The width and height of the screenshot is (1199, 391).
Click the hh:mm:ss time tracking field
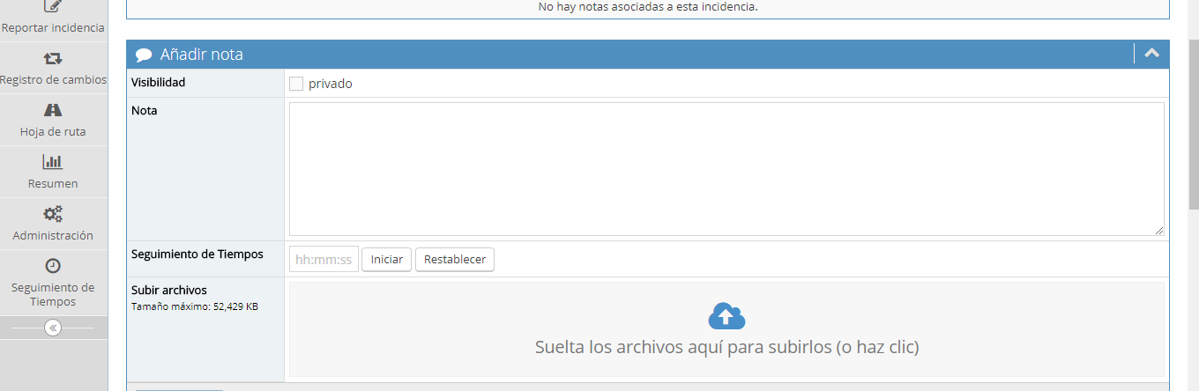pos(324,260)
